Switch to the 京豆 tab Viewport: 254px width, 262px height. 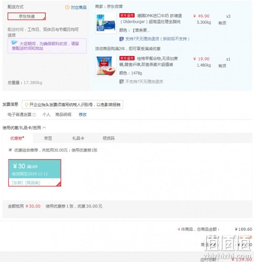pos(48,138)
